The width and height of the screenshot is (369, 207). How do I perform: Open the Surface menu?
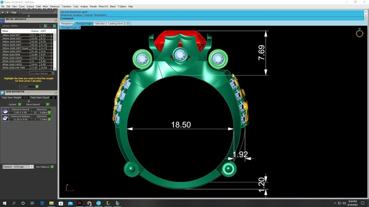pos(30,6)
